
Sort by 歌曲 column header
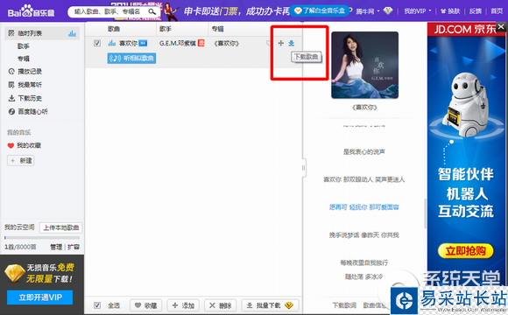tap(114, 29)
